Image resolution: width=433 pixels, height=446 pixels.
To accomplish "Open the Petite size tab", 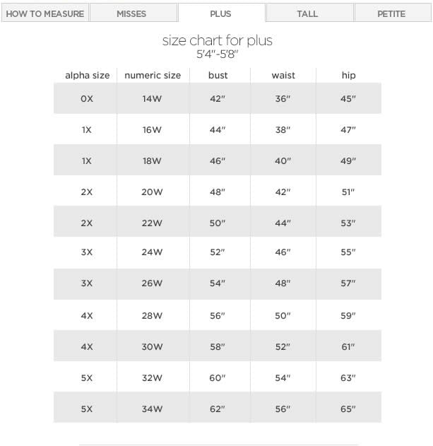I will click(392, 13).
